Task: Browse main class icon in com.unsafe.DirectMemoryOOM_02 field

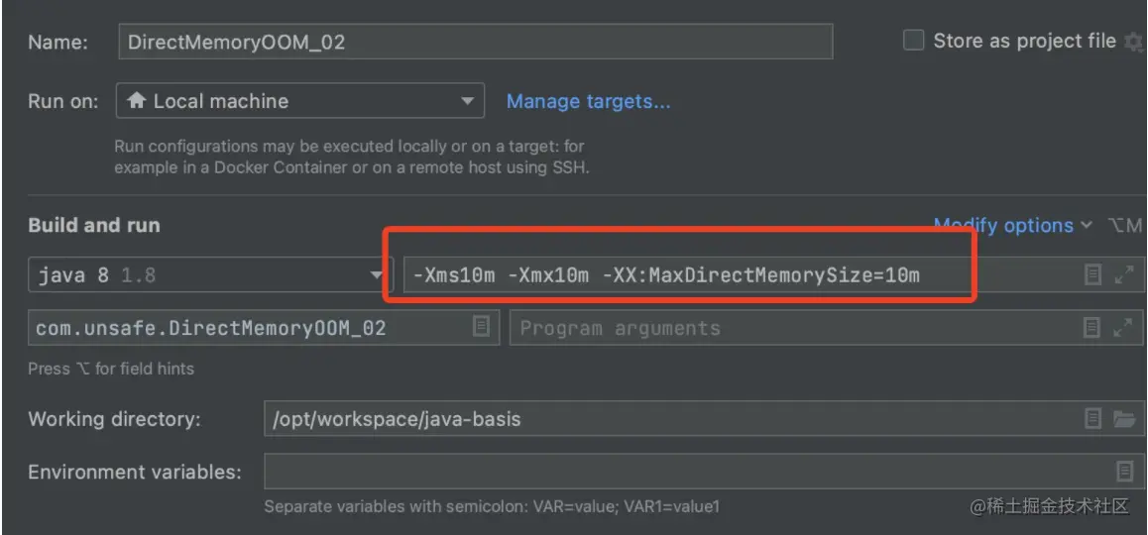Action: 482,327
